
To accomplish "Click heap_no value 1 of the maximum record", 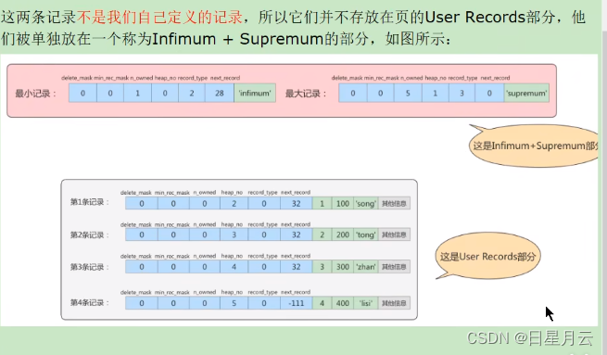I will [x=435, y=93].
